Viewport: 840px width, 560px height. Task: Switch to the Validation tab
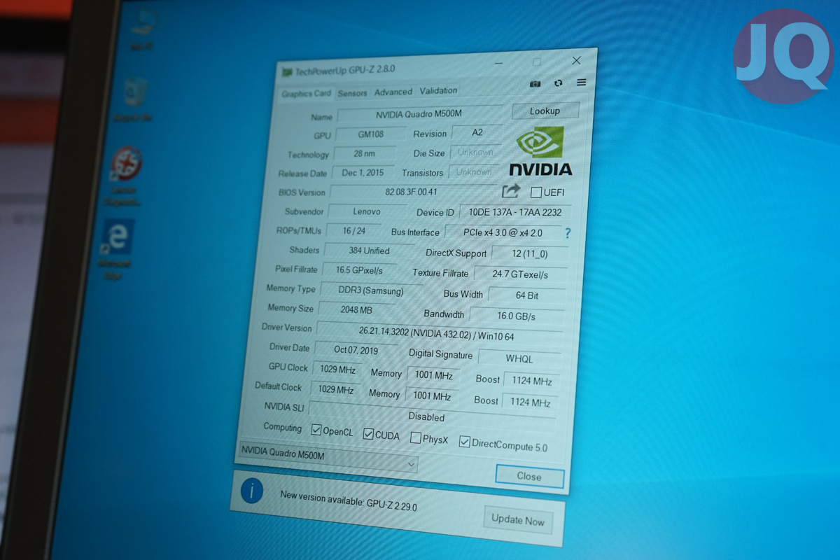[438, 90]
